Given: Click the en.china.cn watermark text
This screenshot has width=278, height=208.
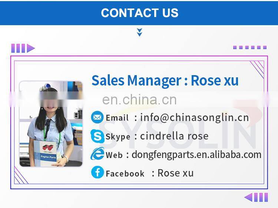Looking at the screenshot, I should (139, 100).
